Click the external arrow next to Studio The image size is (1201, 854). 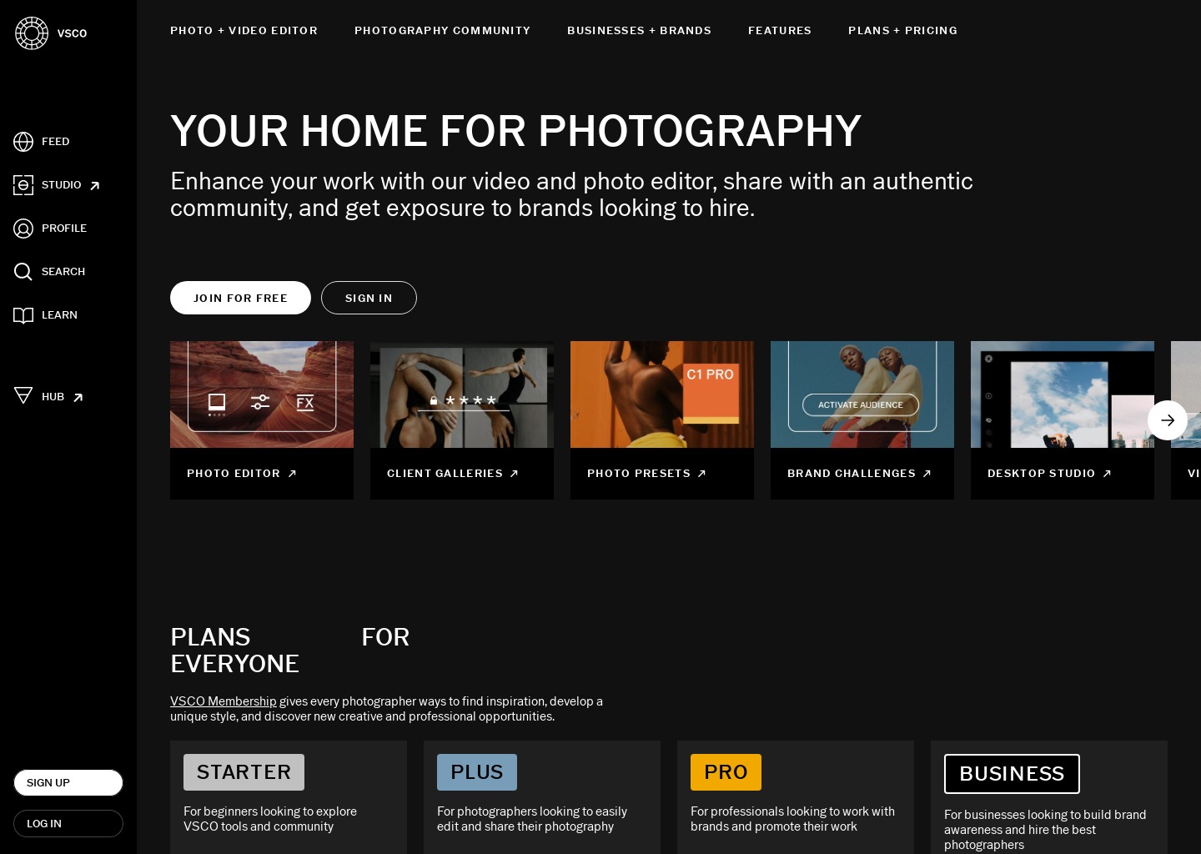pyautogui.click(x=94, y=186)
